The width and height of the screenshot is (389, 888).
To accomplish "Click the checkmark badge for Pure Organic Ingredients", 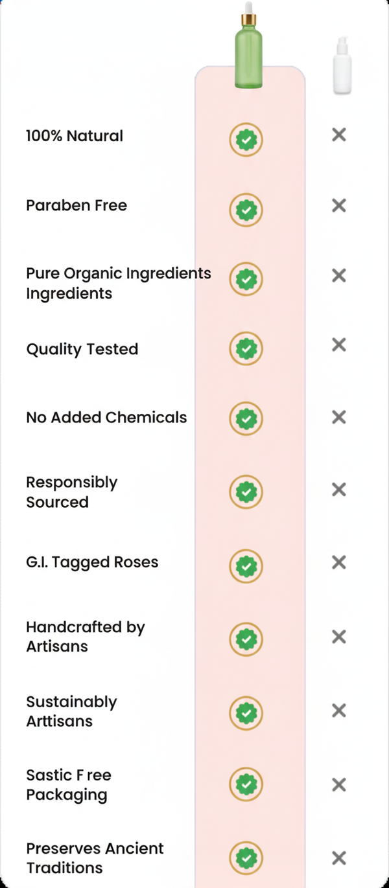I will pyautogui.click(x=246, y=279).
